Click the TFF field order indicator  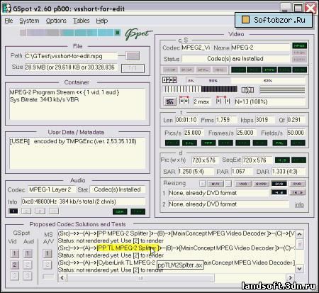click(x=208, y=143)
